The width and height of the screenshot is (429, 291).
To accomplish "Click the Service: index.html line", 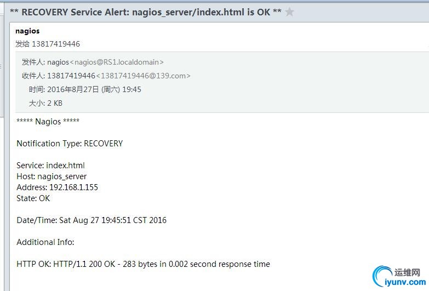I will tap(50, 166).
